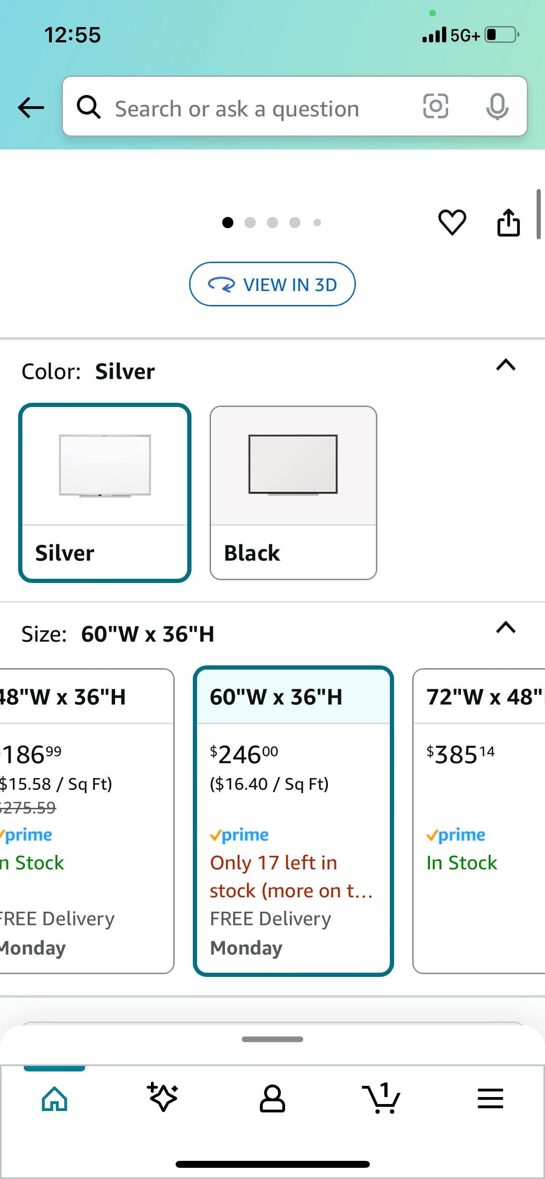Open camera lens search
Screen dimensions: 545x1179
pos(436,107)
